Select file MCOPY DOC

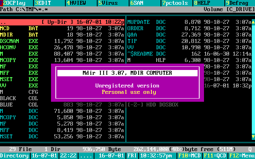pyautogui.click(x=62, y=117)
